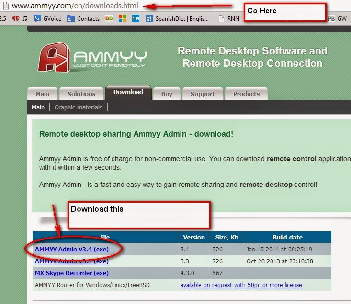
Task: Click the Size, Kb column header
Action: pyautogui.click(x=227, y=237)
